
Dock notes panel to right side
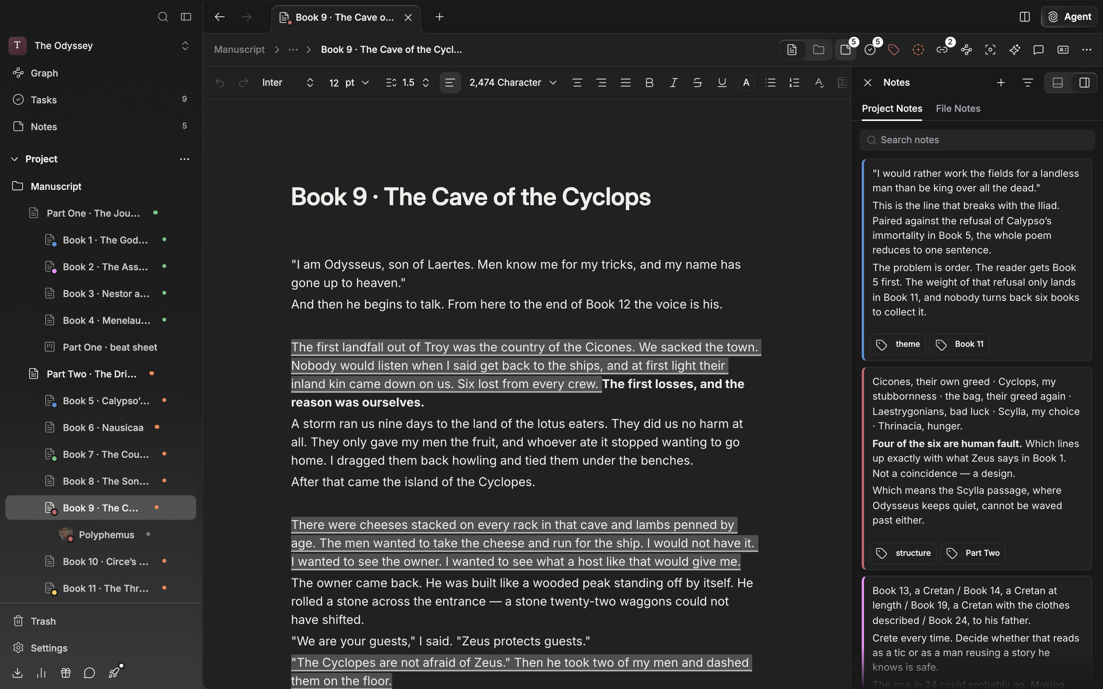tap(1084, 82)
